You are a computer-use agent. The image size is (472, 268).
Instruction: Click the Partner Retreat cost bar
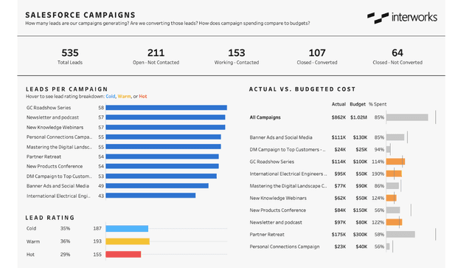click(400, 234)
